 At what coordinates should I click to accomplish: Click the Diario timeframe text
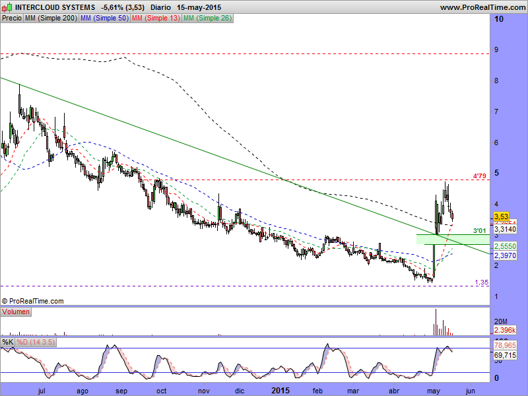click(160, 7)
